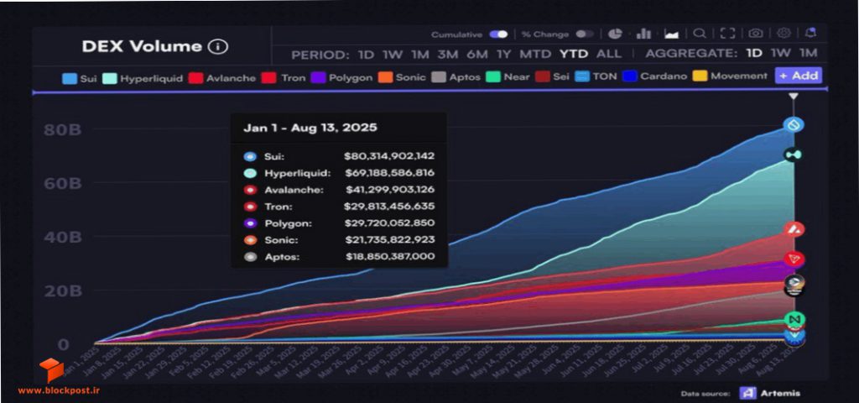
Task: Click the Aptos value $18,850,387,000
Action: click(x=390, y=257)
